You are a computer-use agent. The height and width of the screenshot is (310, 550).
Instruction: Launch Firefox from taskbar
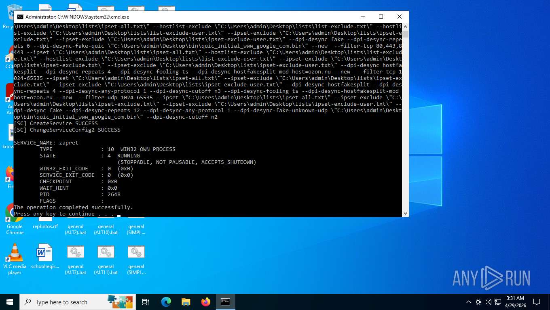[205, 302]
